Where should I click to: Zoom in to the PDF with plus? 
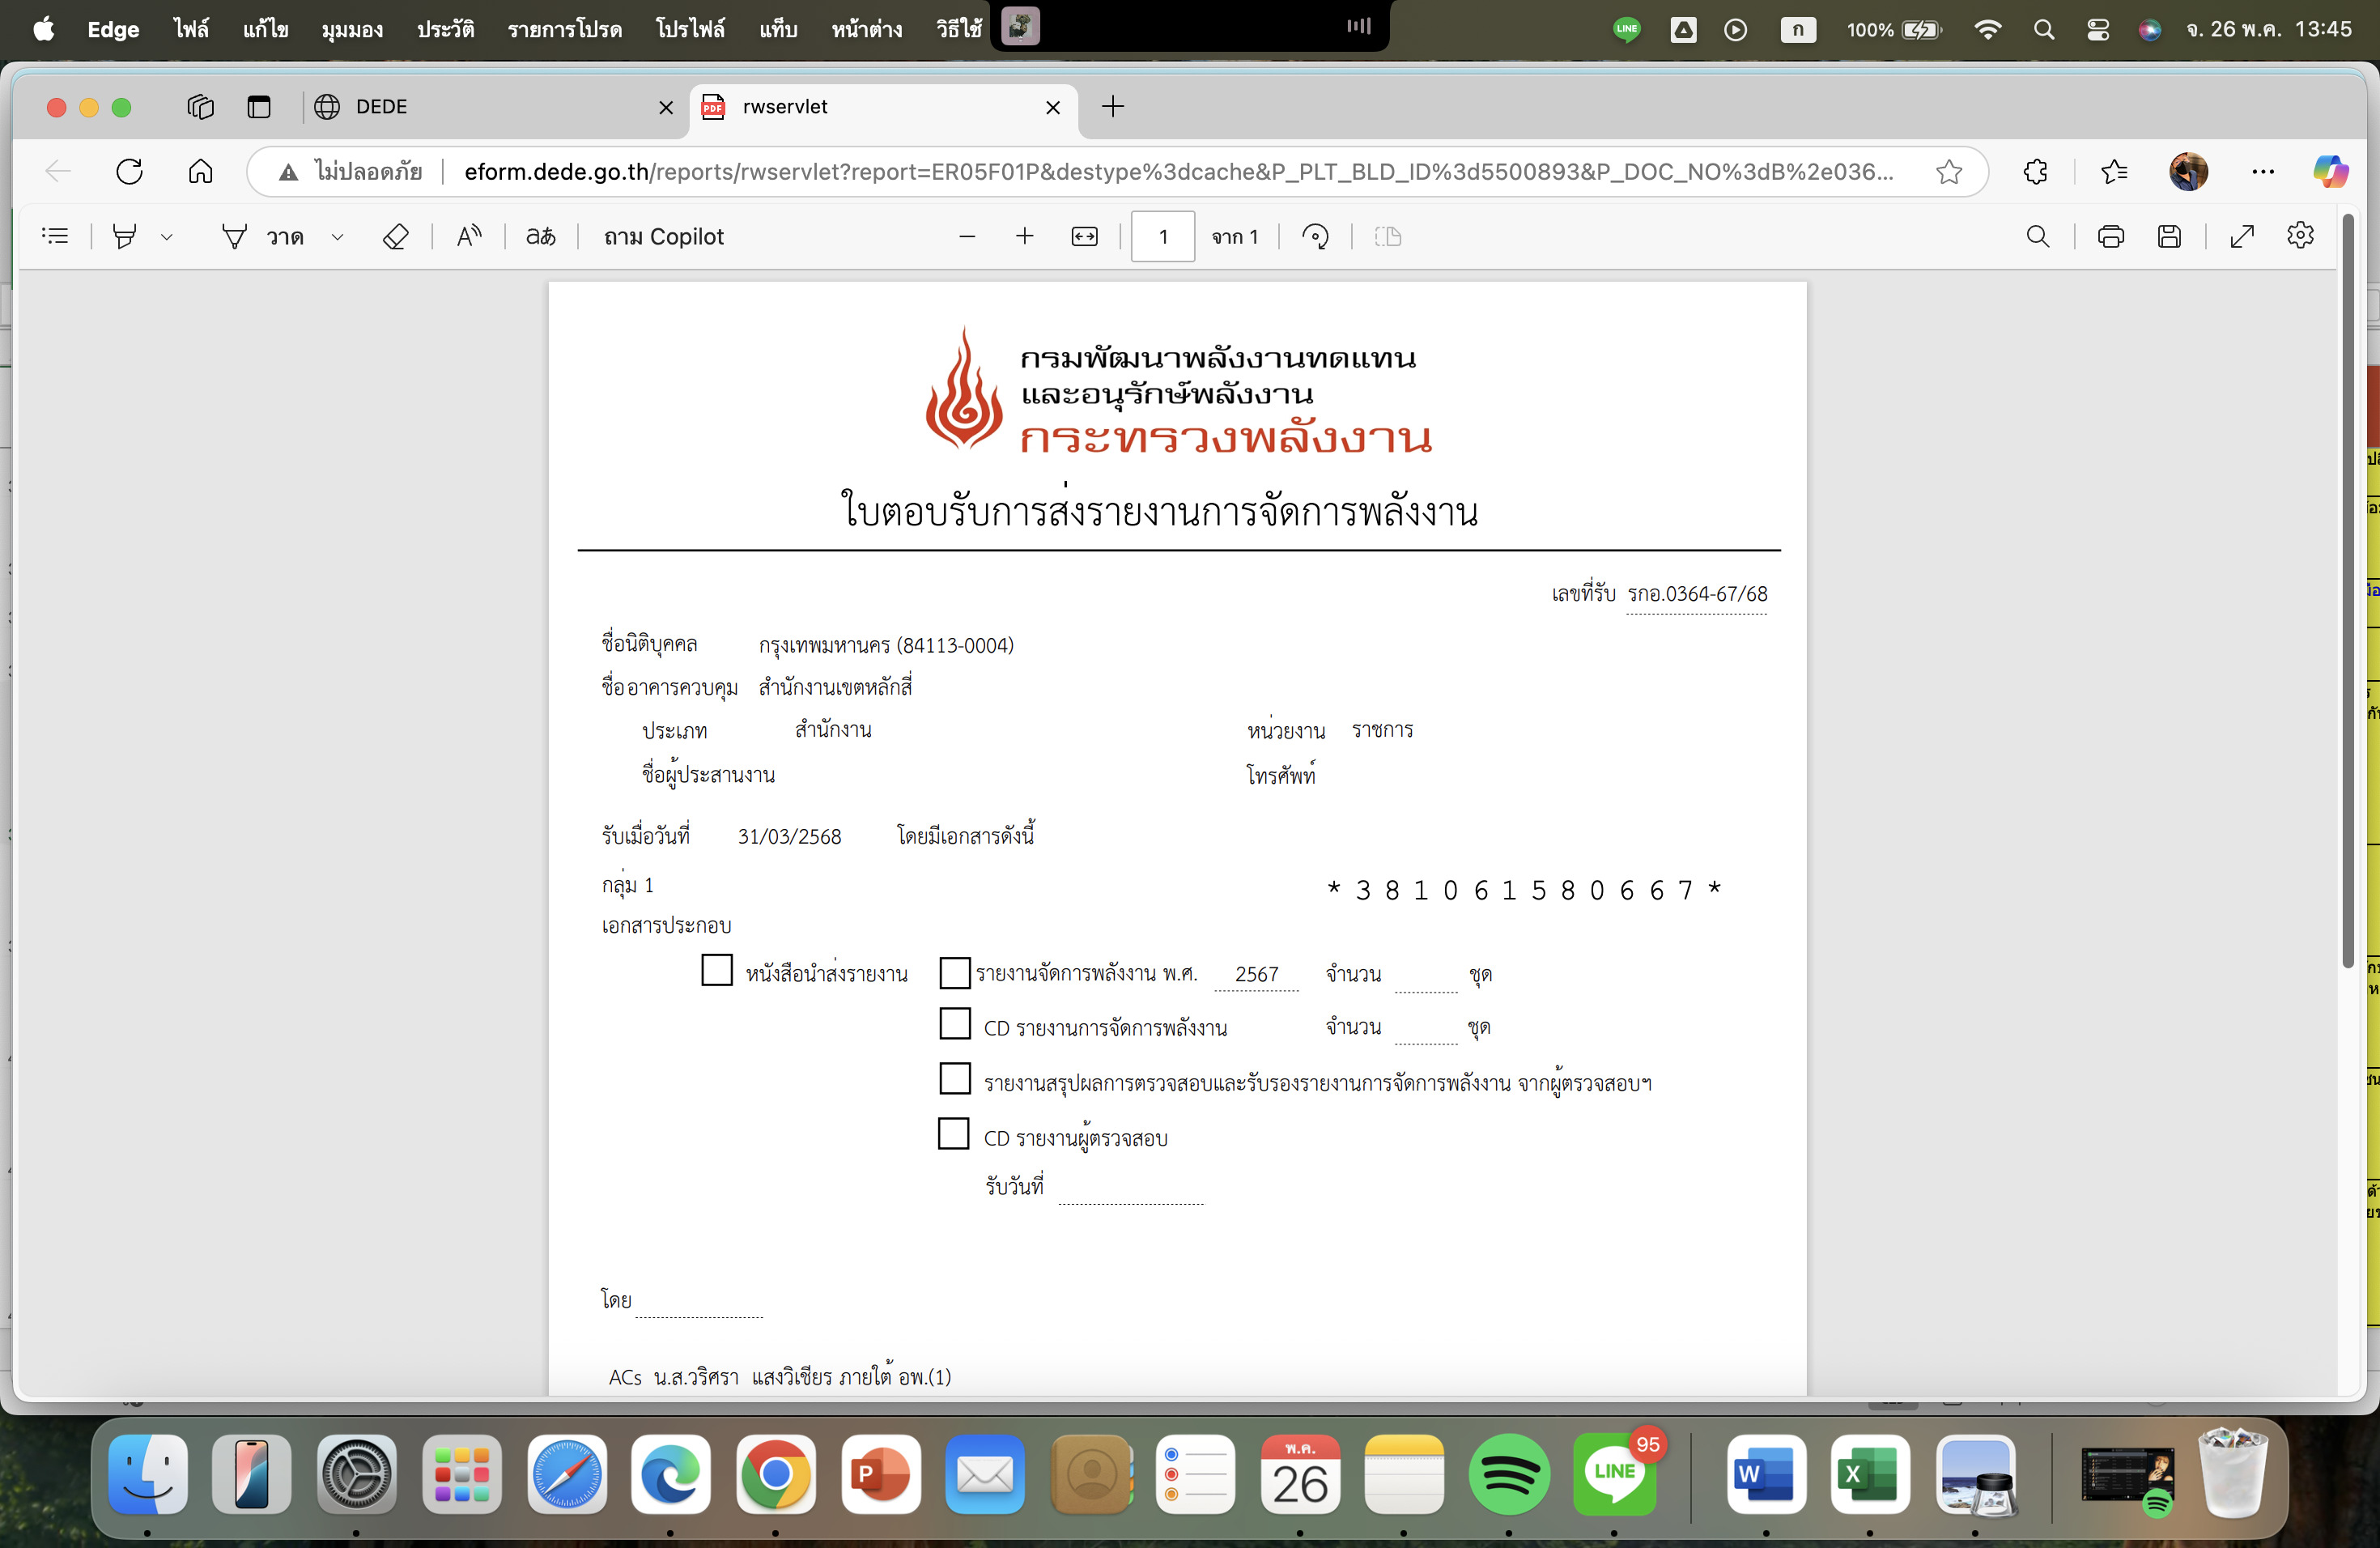click(x=1024, y=236)
